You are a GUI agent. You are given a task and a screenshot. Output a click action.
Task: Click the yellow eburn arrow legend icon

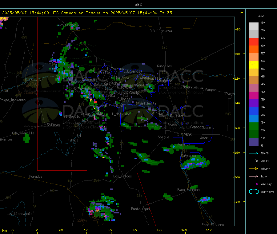point(254,169)
